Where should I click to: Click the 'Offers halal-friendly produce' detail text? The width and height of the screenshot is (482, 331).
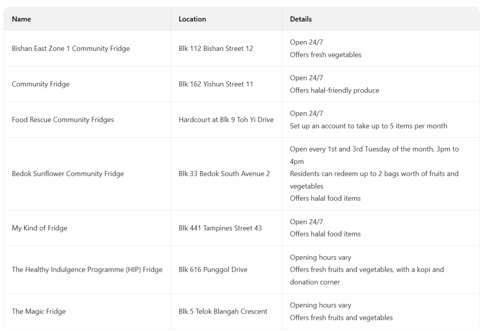(334, 90)
